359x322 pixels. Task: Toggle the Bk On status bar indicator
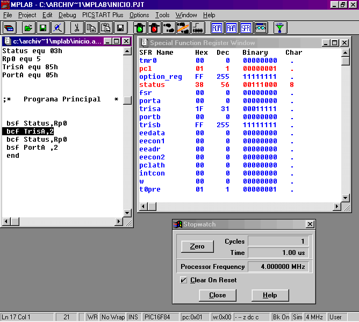pos(281,317)
